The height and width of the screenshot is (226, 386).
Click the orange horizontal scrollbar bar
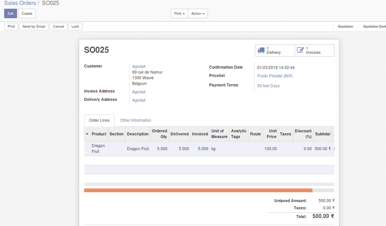[198, 190]
